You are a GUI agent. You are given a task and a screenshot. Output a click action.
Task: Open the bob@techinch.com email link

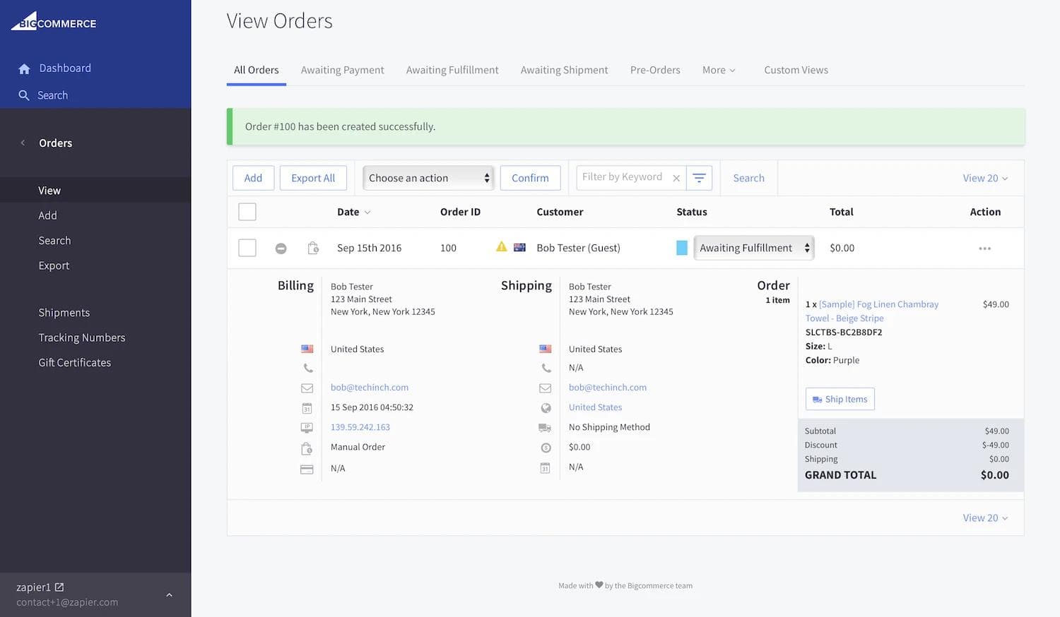click(369, 387)
